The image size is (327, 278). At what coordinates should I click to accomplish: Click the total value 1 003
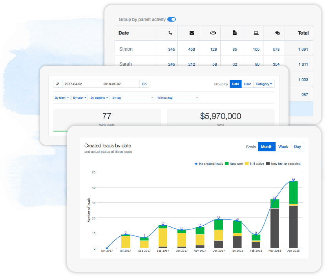point(303,79)
